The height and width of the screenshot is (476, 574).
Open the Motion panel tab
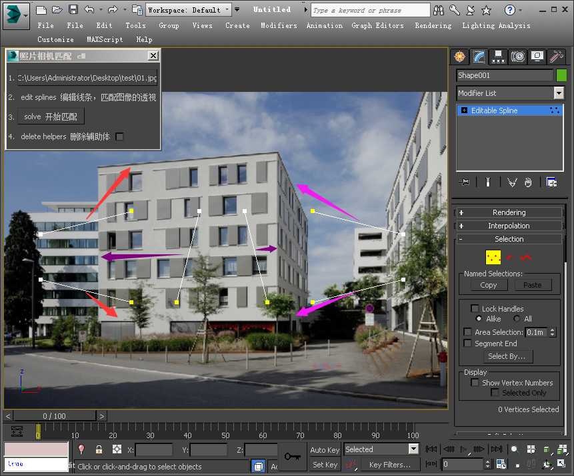(x=518, y=57)
